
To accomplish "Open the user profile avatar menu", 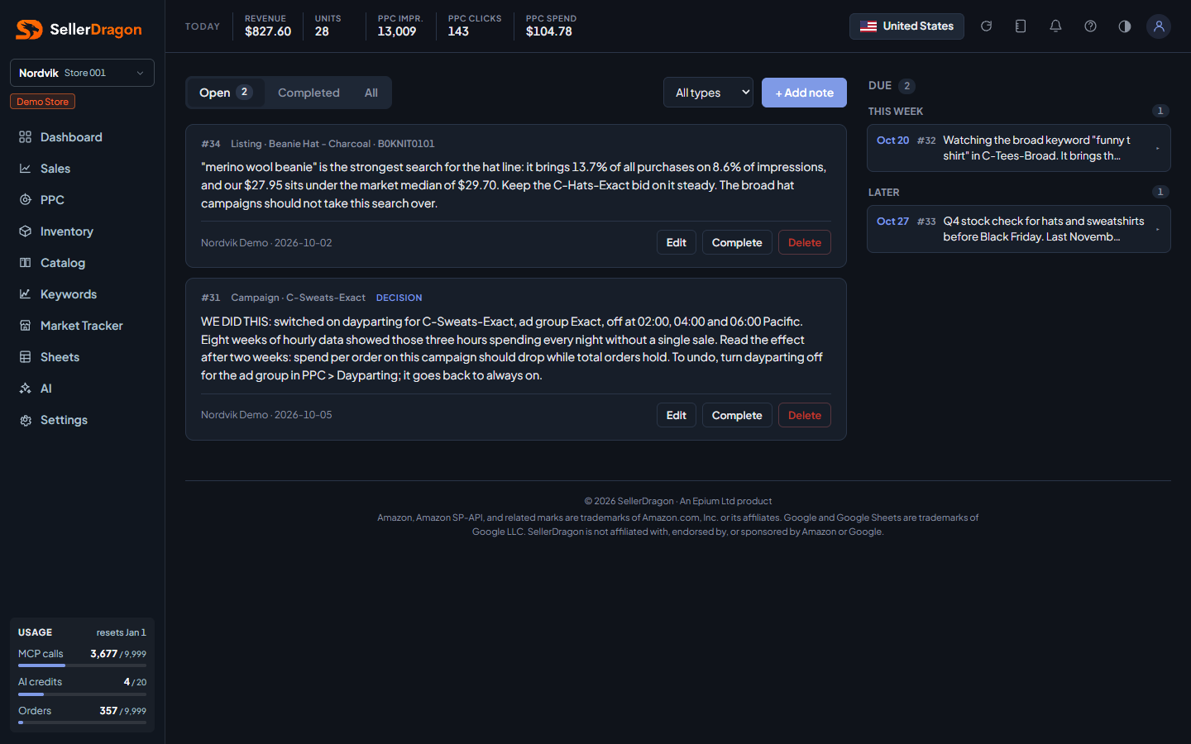I will (x=1159, y=26).
